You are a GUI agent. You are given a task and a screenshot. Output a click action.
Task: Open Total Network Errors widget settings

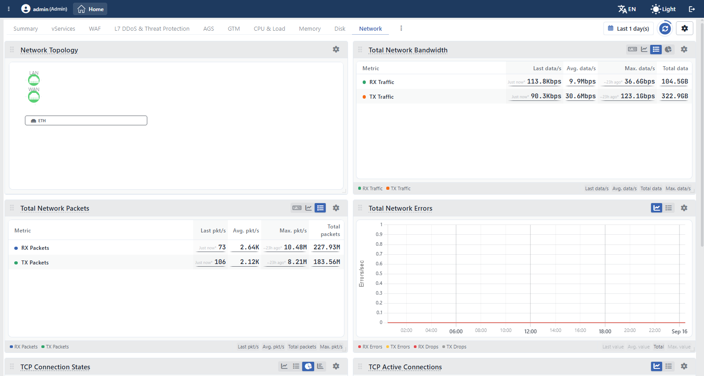pos(684,208)
